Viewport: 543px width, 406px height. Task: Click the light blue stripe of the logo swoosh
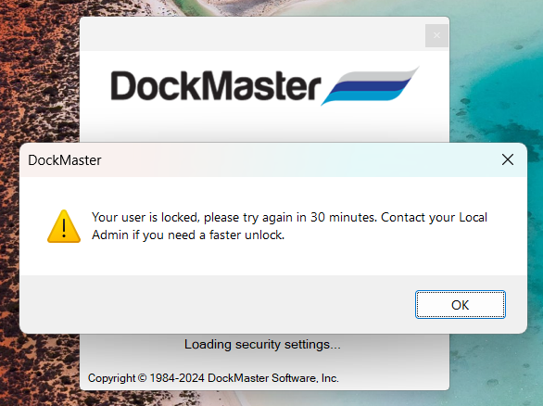tap(362, 96)
